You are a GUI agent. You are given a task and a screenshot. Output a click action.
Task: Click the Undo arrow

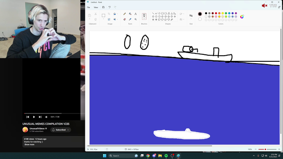pos(109,7)
